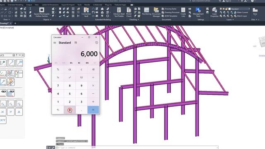This screenshot has height=149, width=265.
Task: Click the reciprocal 1/x key
Action: [x=58, y=77]
